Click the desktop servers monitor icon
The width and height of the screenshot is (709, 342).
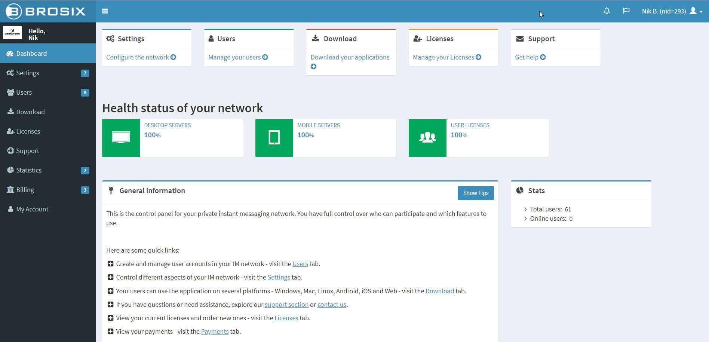click(120, 137)
